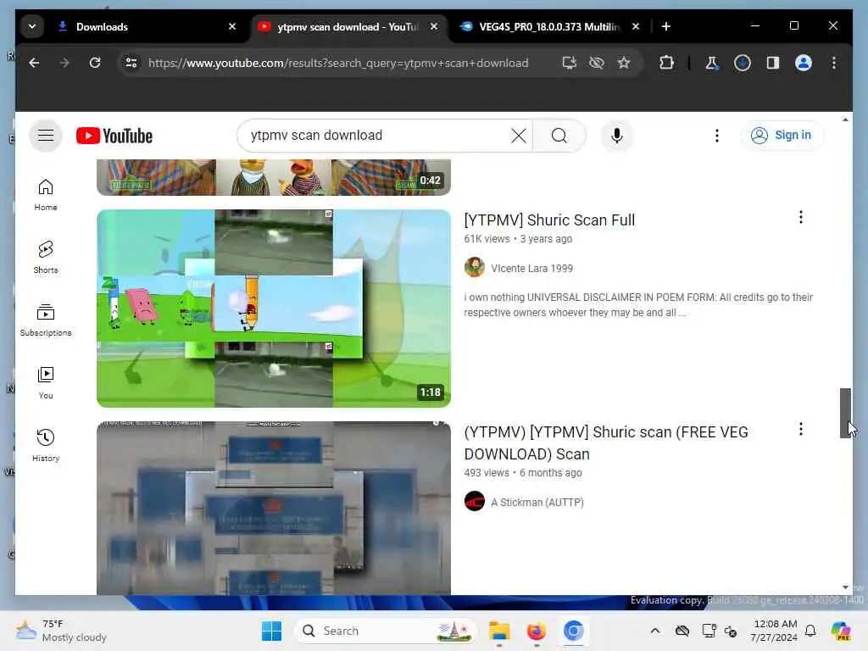Viewport: 868px width, 651px height.
Task: Open the You section in sidebar
Action: (x=46, y=383)
